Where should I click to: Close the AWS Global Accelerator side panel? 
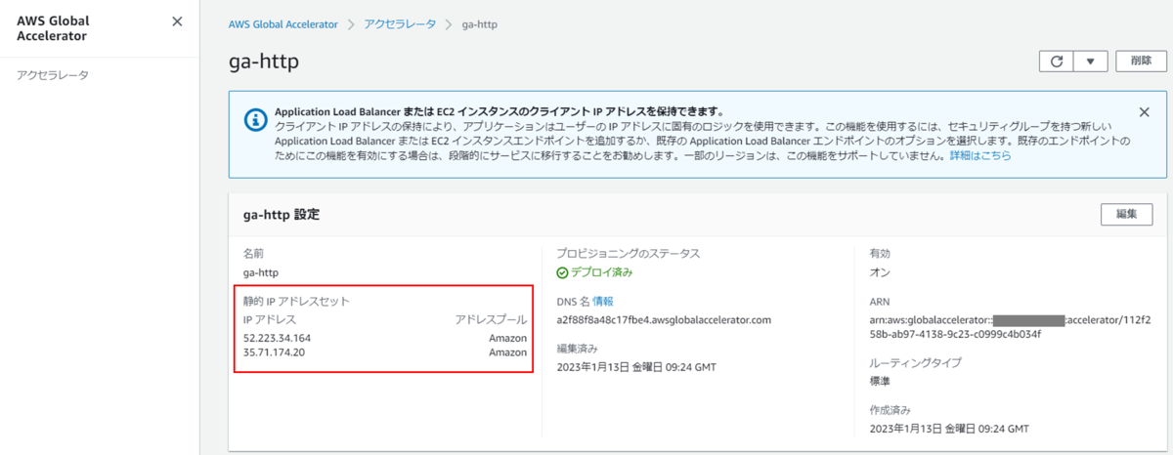[177, 21]
